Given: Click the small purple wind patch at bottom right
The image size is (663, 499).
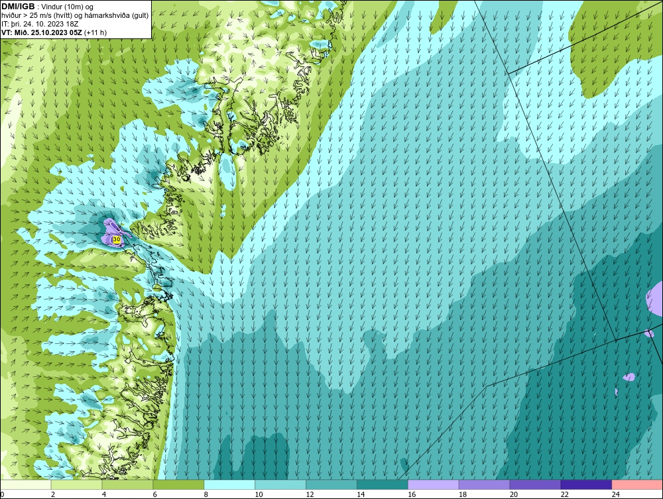Looking at the screenshot, I should click(629, 377).
